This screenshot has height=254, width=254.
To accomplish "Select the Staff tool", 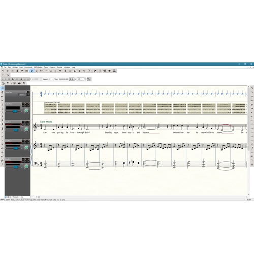I will click(8, 71).
